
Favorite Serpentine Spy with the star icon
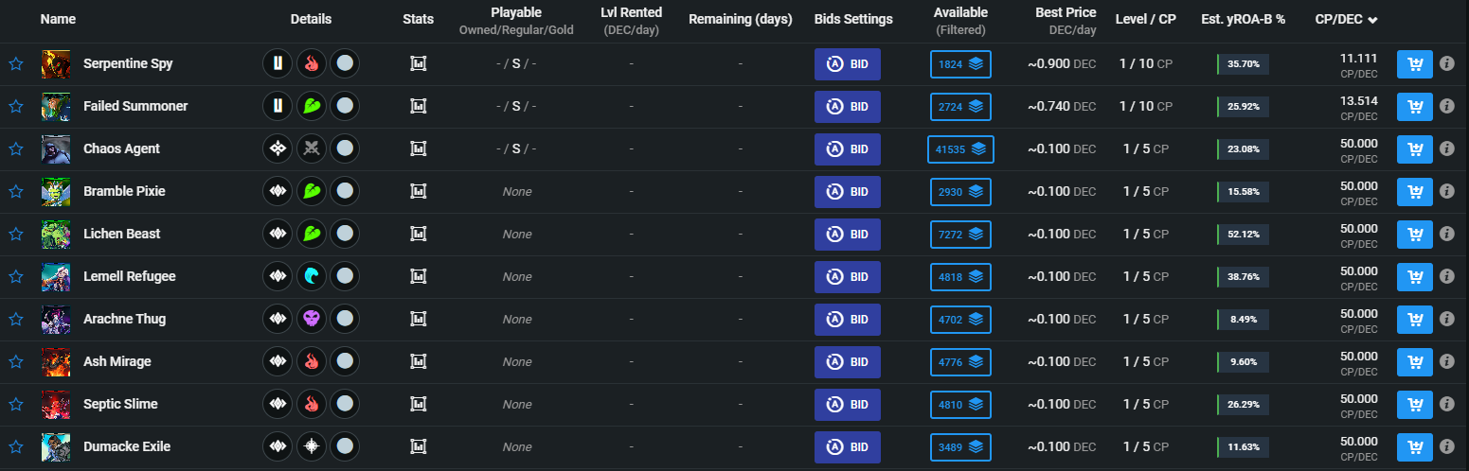pos(15,64)
